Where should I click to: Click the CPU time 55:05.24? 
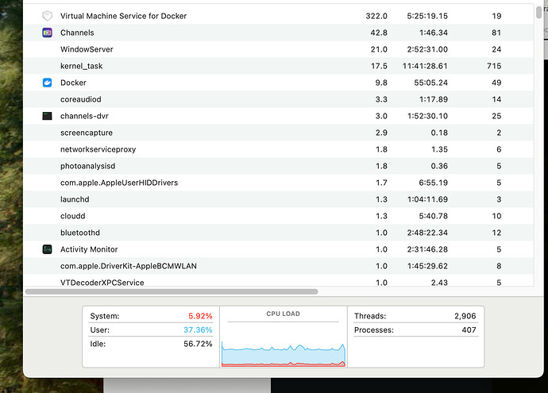click(430, 83)
